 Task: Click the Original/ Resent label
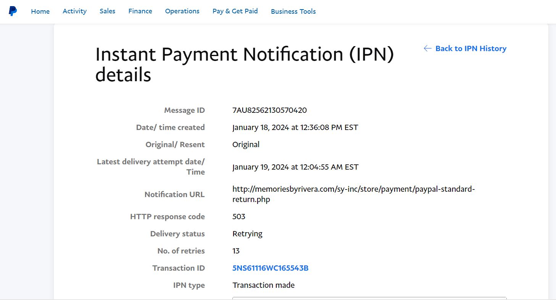pyautogui.click(x=176, y=144)
